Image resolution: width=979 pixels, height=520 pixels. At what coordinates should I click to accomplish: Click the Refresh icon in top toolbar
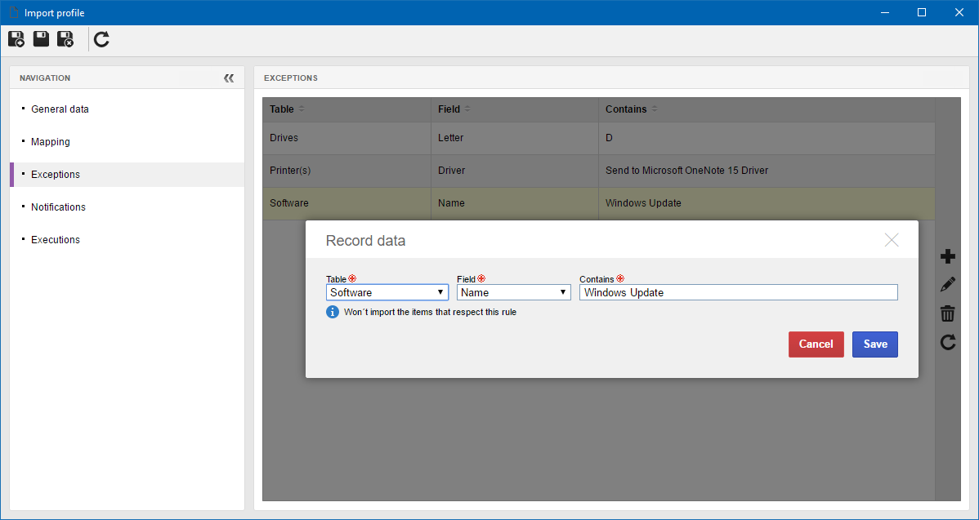click(102, 40)
